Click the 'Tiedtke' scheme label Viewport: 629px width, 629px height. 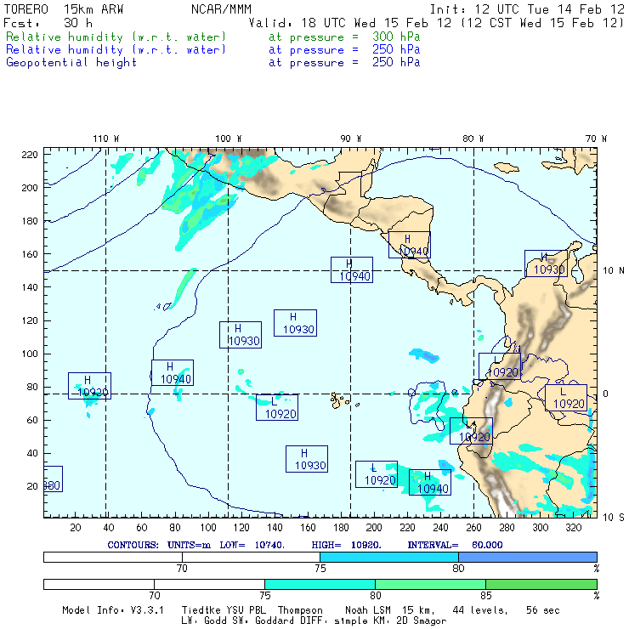[201, 610]
